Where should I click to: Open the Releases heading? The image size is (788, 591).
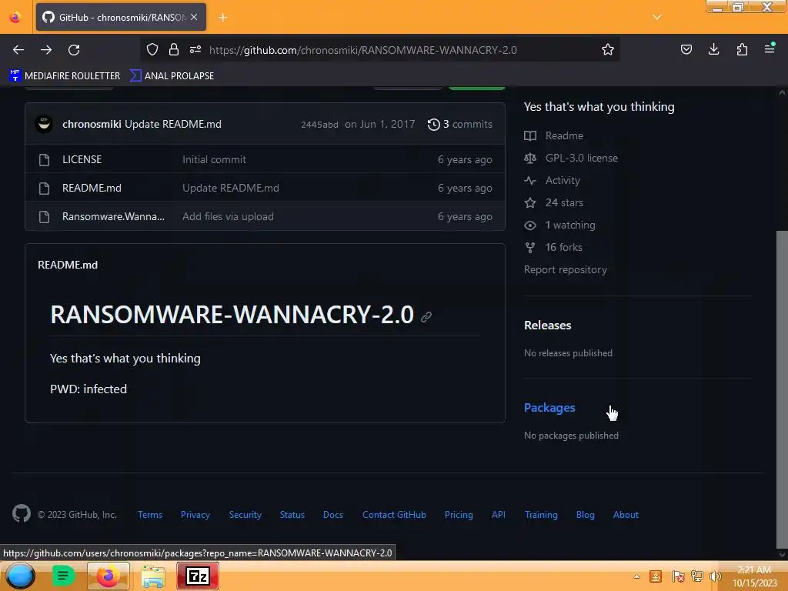[x=548, y=326]
